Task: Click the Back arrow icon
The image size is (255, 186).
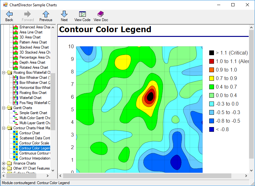Action: 9,14
